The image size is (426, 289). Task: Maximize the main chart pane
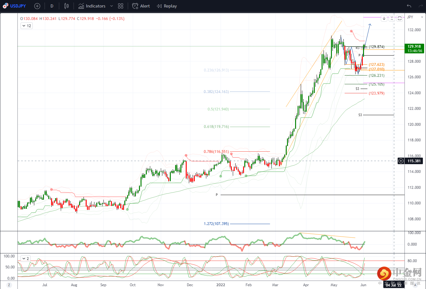click(400, 18)
